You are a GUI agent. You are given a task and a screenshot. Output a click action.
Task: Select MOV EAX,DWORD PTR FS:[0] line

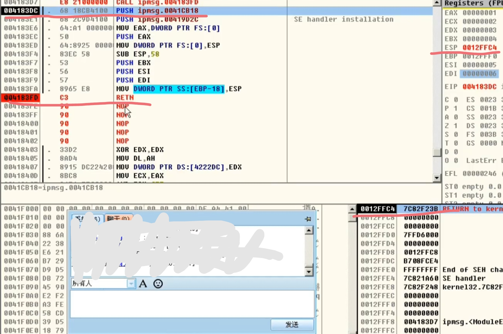tap(168, 28)
